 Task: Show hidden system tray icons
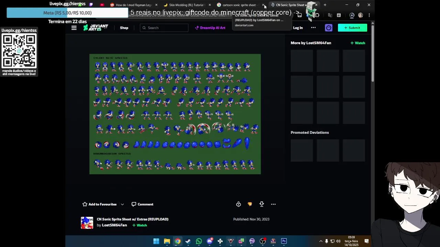pos(321,241)
